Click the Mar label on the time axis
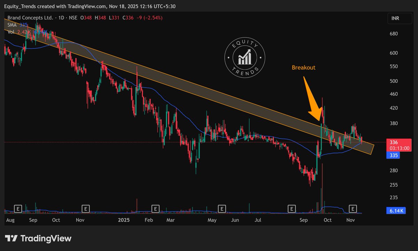Image resolution: width=418 pixels, height=251 pixels. click(x=170, y=220)
